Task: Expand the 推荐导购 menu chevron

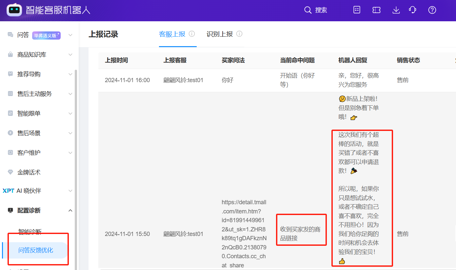Action: (70, 74)
